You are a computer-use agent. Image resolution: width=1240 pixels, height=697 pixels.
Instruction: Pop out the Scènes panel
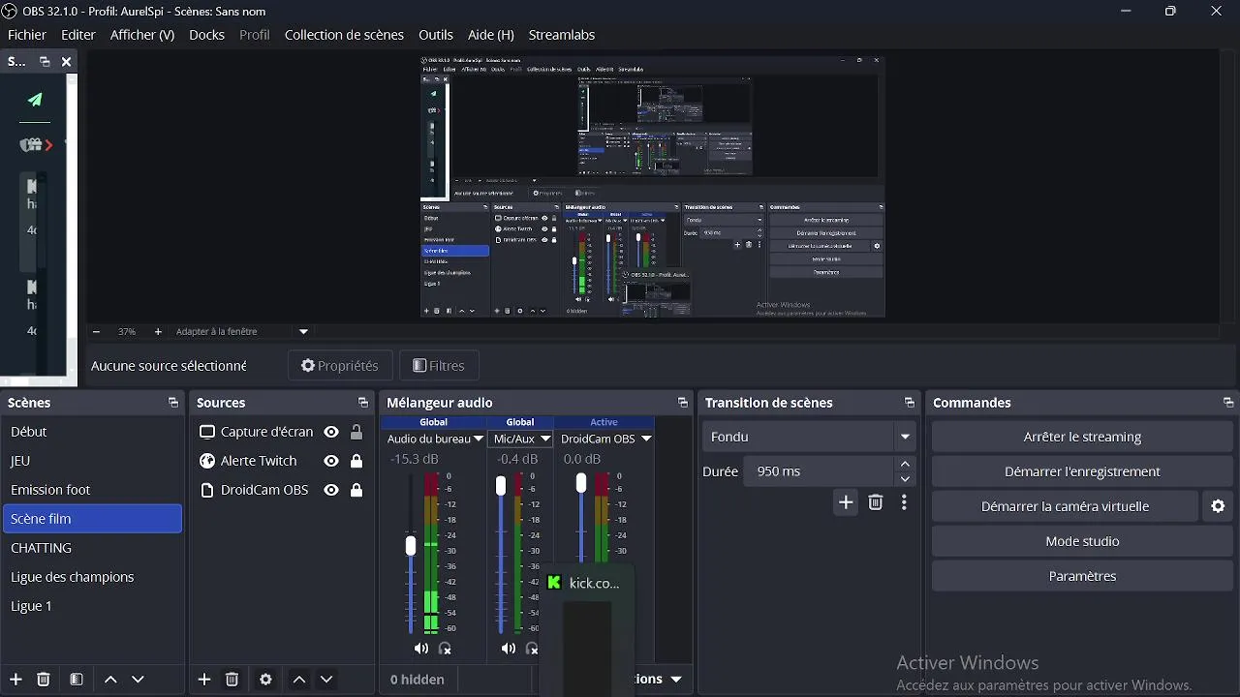[173, 403]
